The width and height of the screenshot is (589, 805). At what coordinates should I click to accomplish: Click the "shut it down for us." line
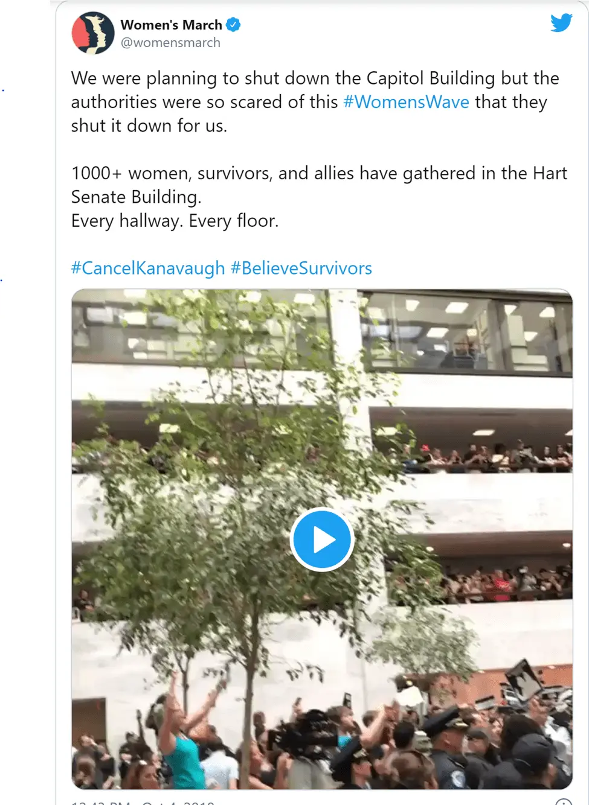click(x=149, y=126)
